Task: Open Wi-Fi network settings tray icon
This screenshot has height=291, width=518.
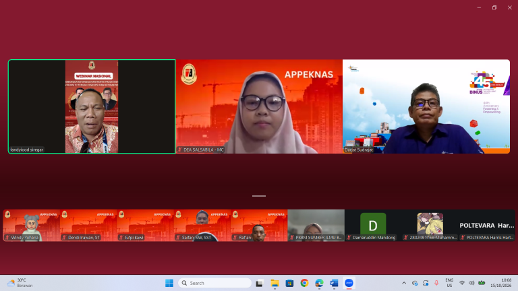Action: pyautogui.click(x=462, y=283)
